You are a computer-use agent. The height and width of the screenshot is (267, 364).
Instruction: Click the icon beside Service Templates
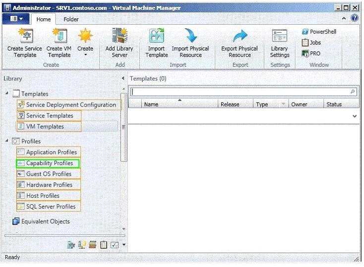(x=21, y=115)
